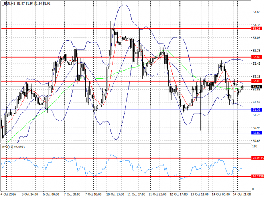Click the 50.95 price axis value

257,128
